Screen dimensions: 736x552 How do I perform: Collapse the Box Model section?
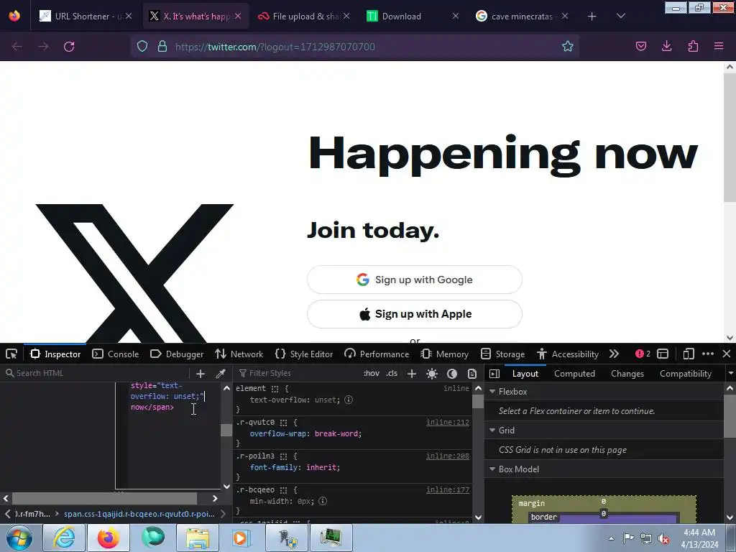[x=492, y=469]
